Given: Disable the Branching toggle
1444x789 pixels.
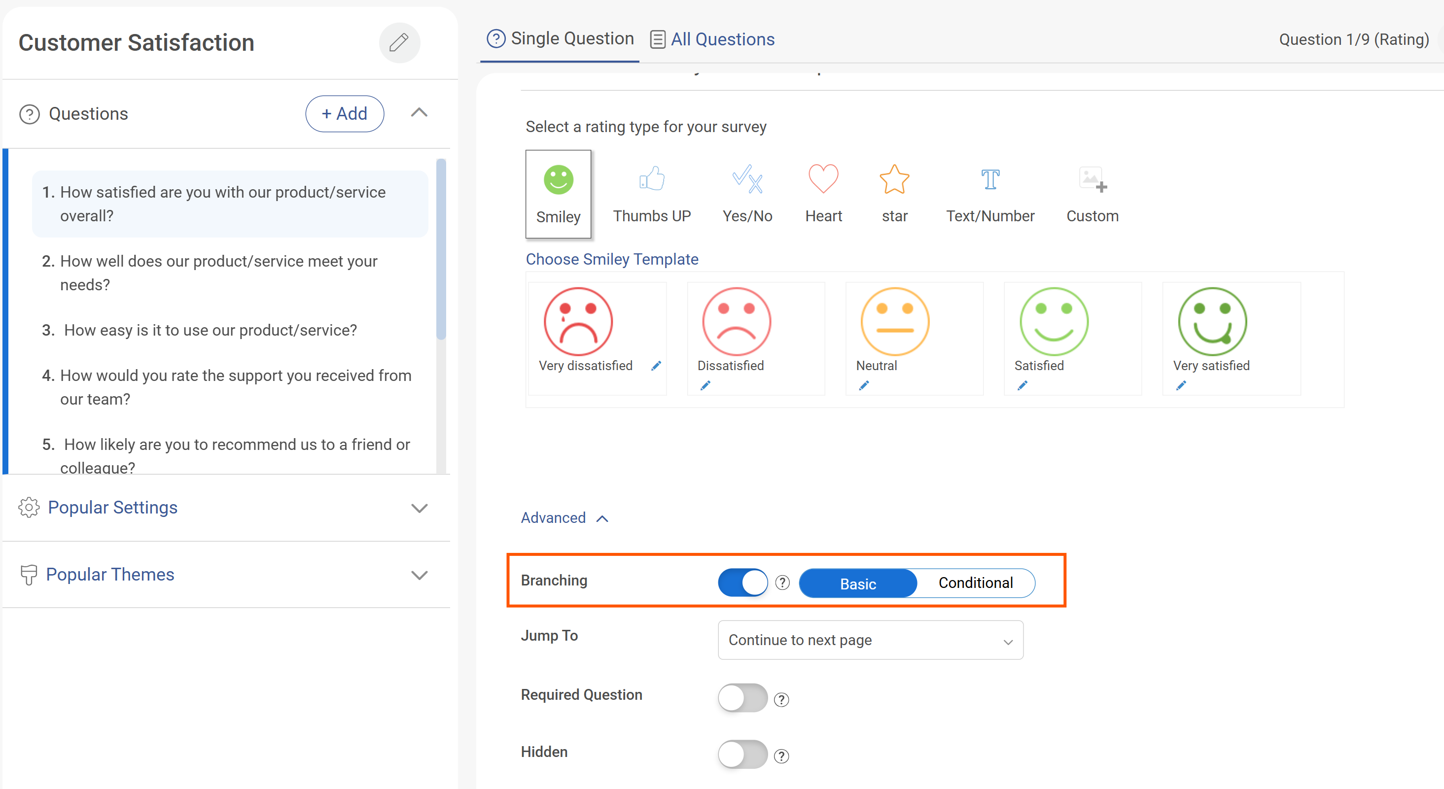Looking at the screenshot, I should click(x=742, y=583).
